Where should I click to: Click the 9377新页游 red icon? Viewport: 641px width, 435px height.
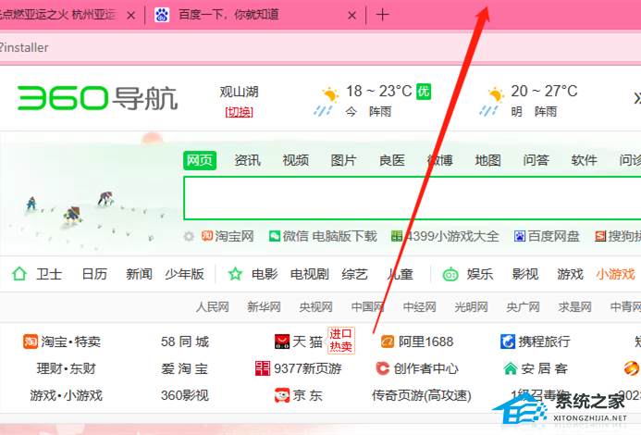(x=263, y=368)
